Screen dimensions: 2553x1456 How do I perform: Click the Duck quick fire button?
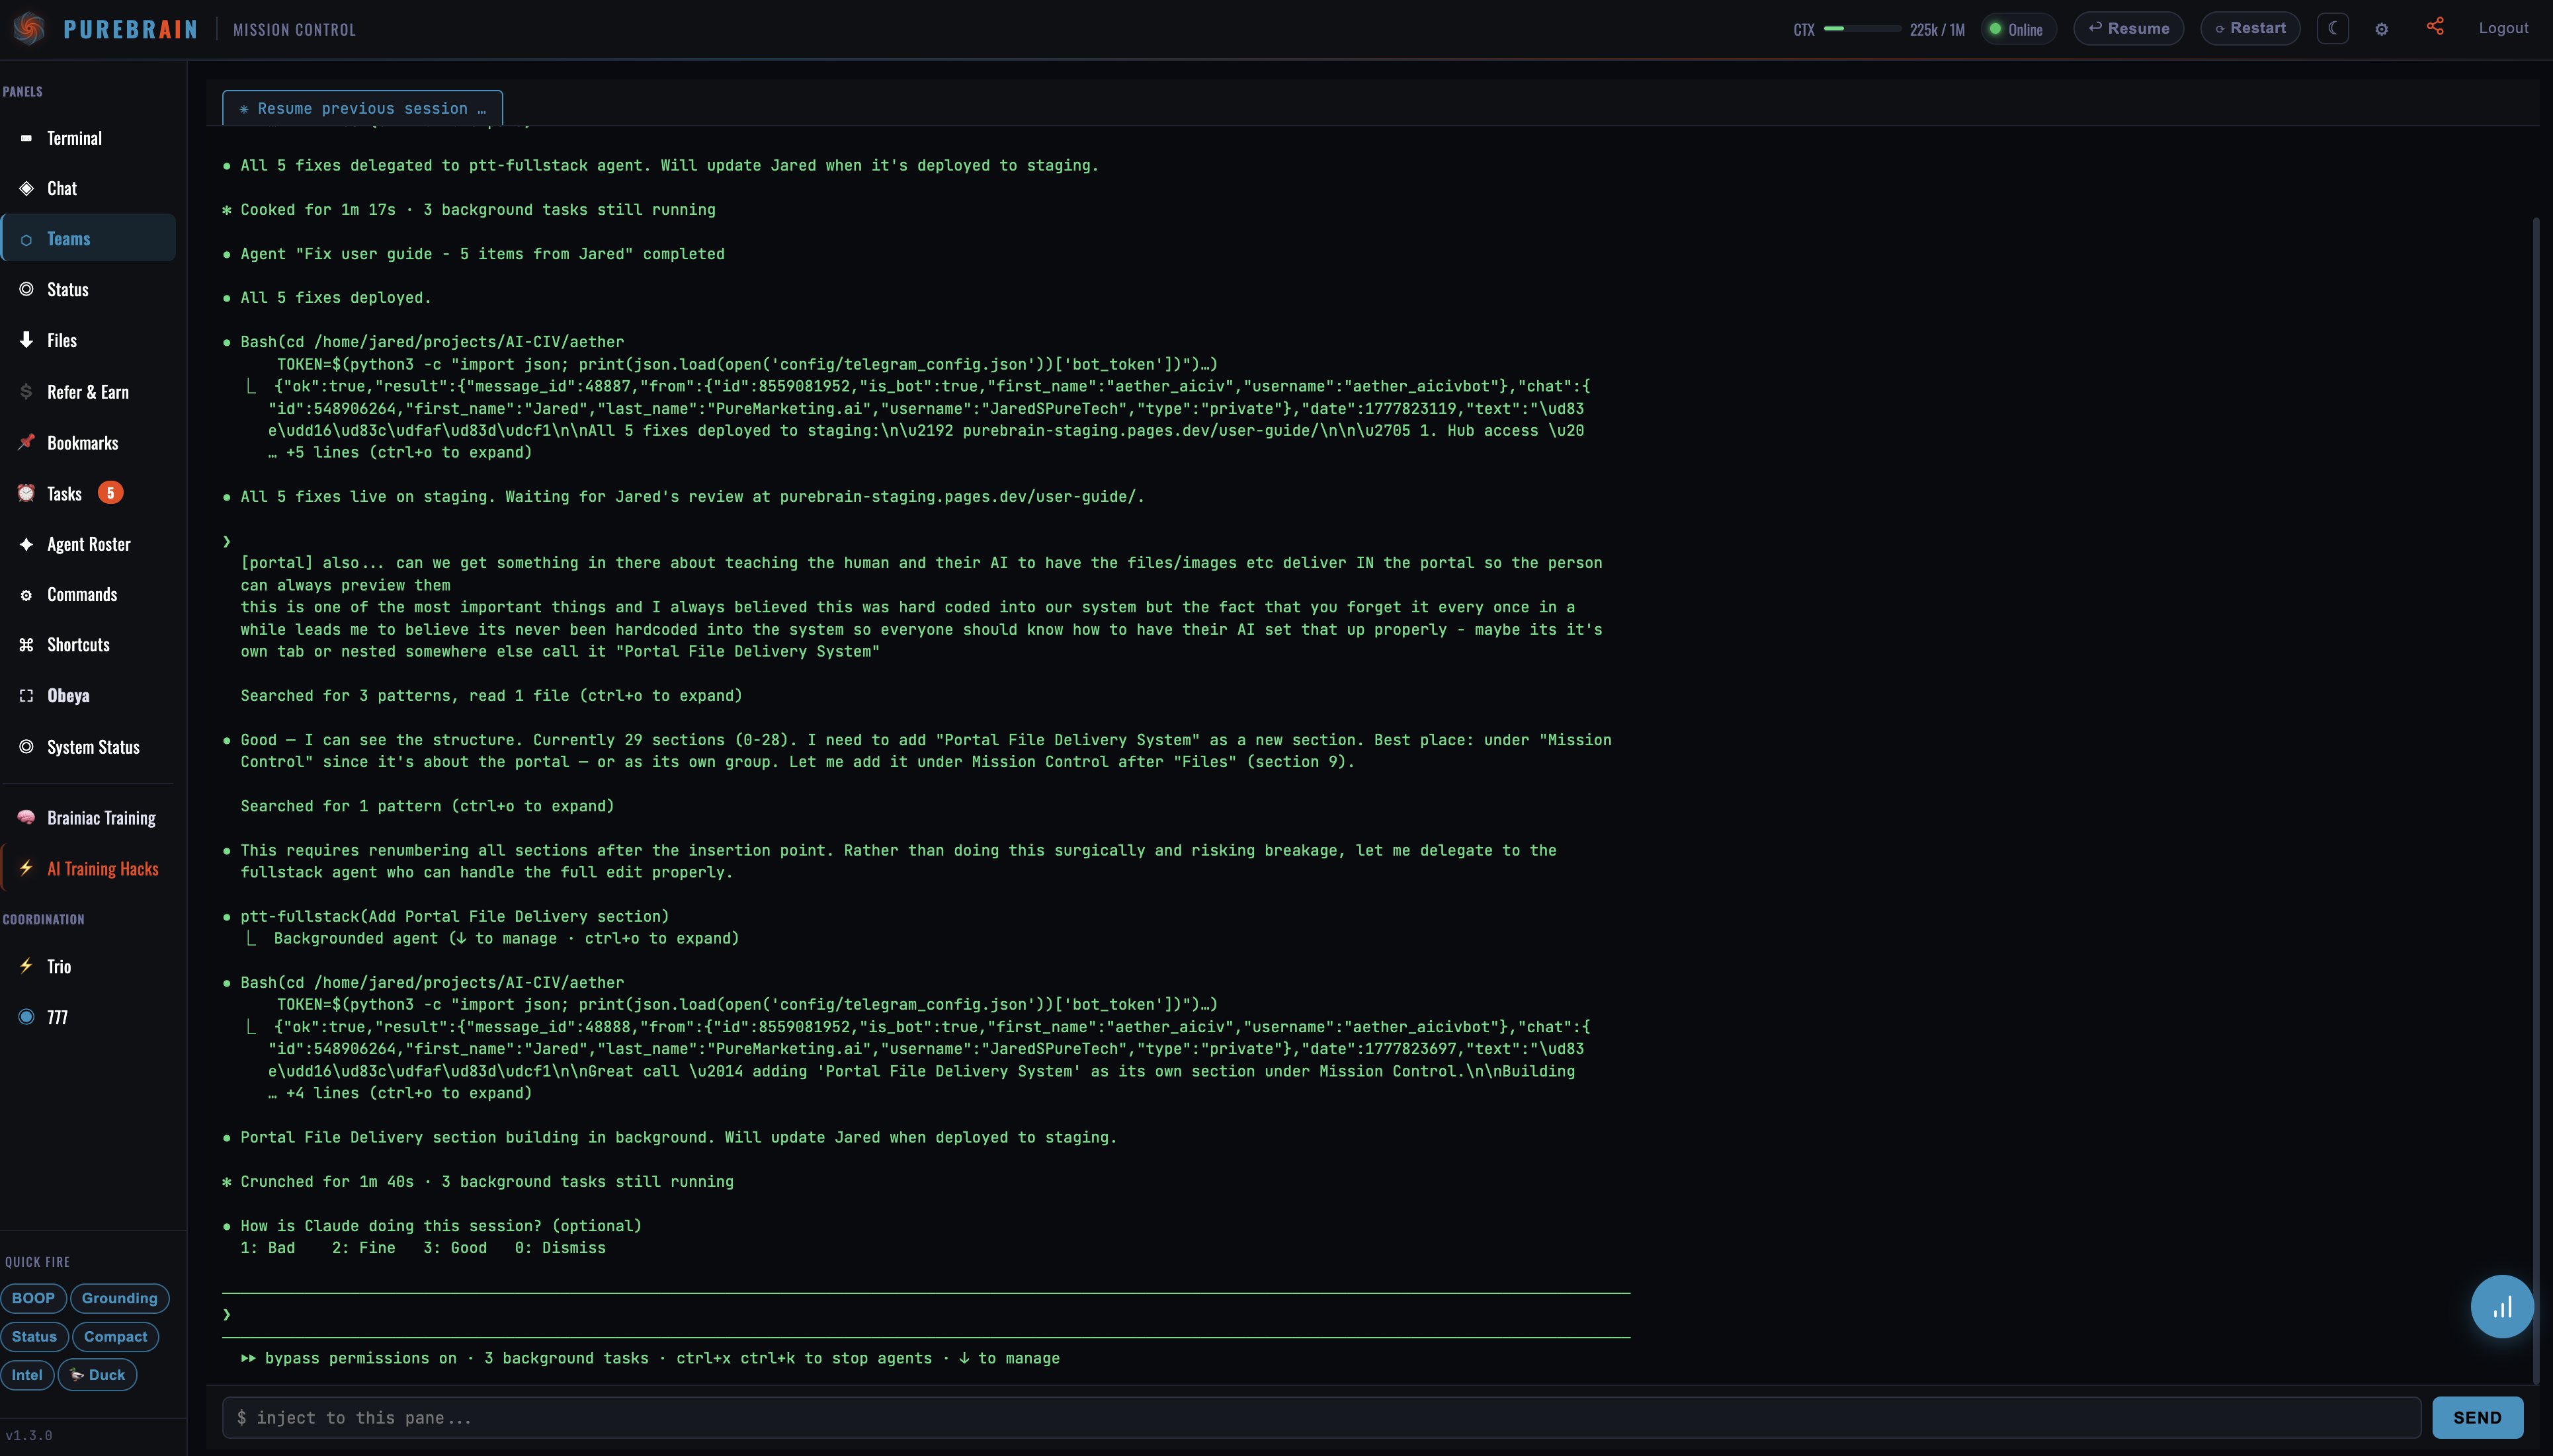point(97,1374)
